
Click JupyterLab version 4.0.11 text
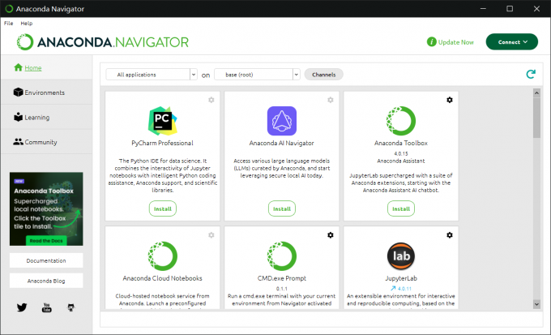tap(404, 289)
